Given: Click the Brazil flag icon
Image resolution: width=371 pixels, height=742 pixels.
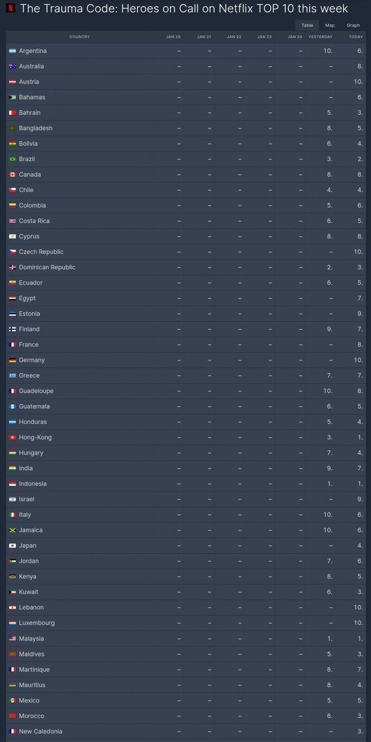Looking at the screenshot, I should (x=13, y=159).
